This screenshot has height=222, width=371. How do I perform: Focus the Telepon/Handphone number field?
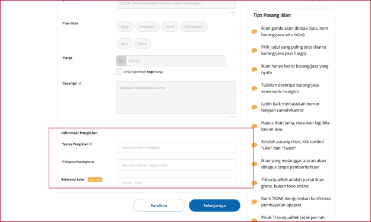pos(176,165)
